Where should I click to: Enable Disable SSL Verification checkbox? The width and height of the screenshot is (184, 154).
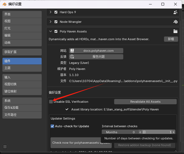(51, 102)
